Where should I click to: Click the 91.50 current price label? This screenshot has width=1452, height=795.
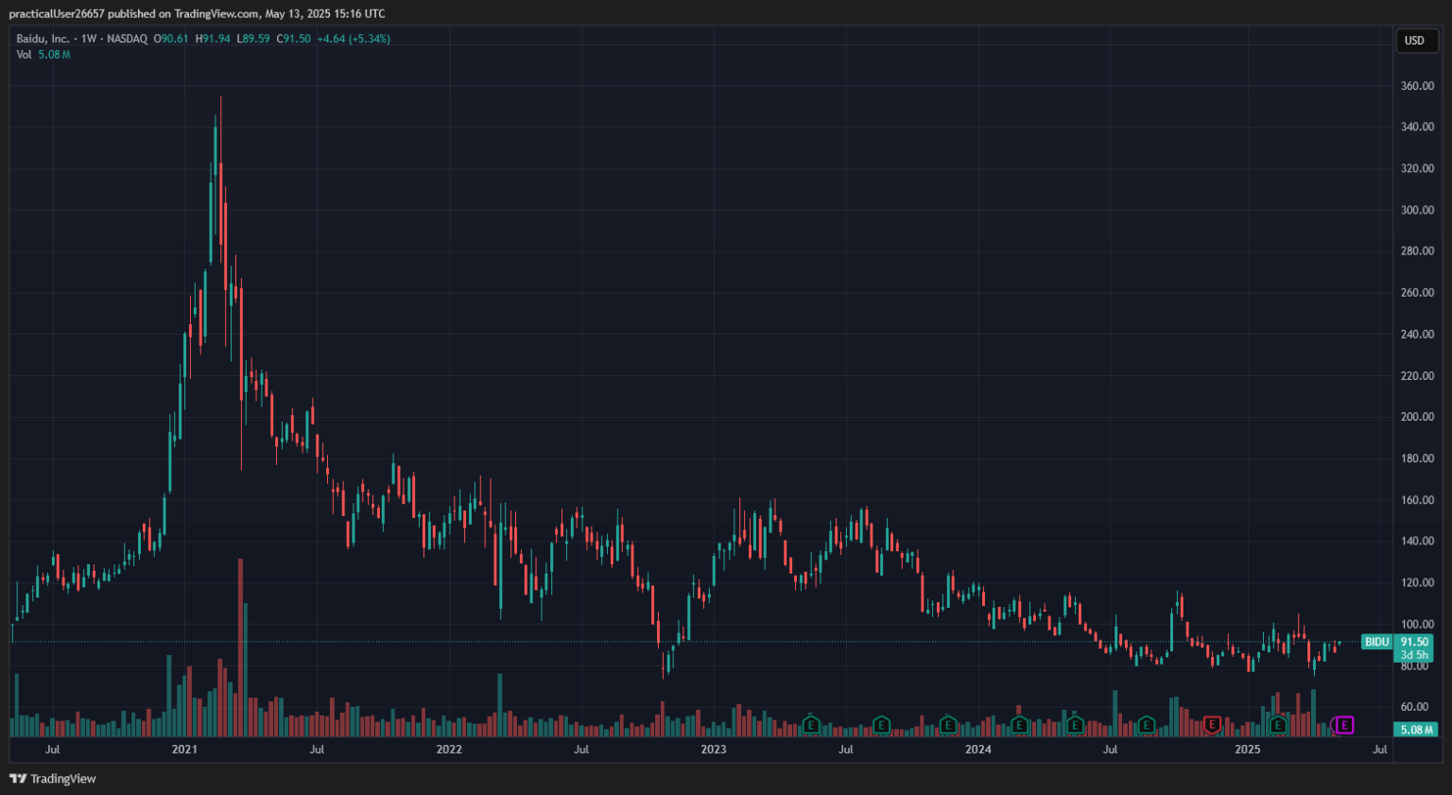tap(1414, 642)
